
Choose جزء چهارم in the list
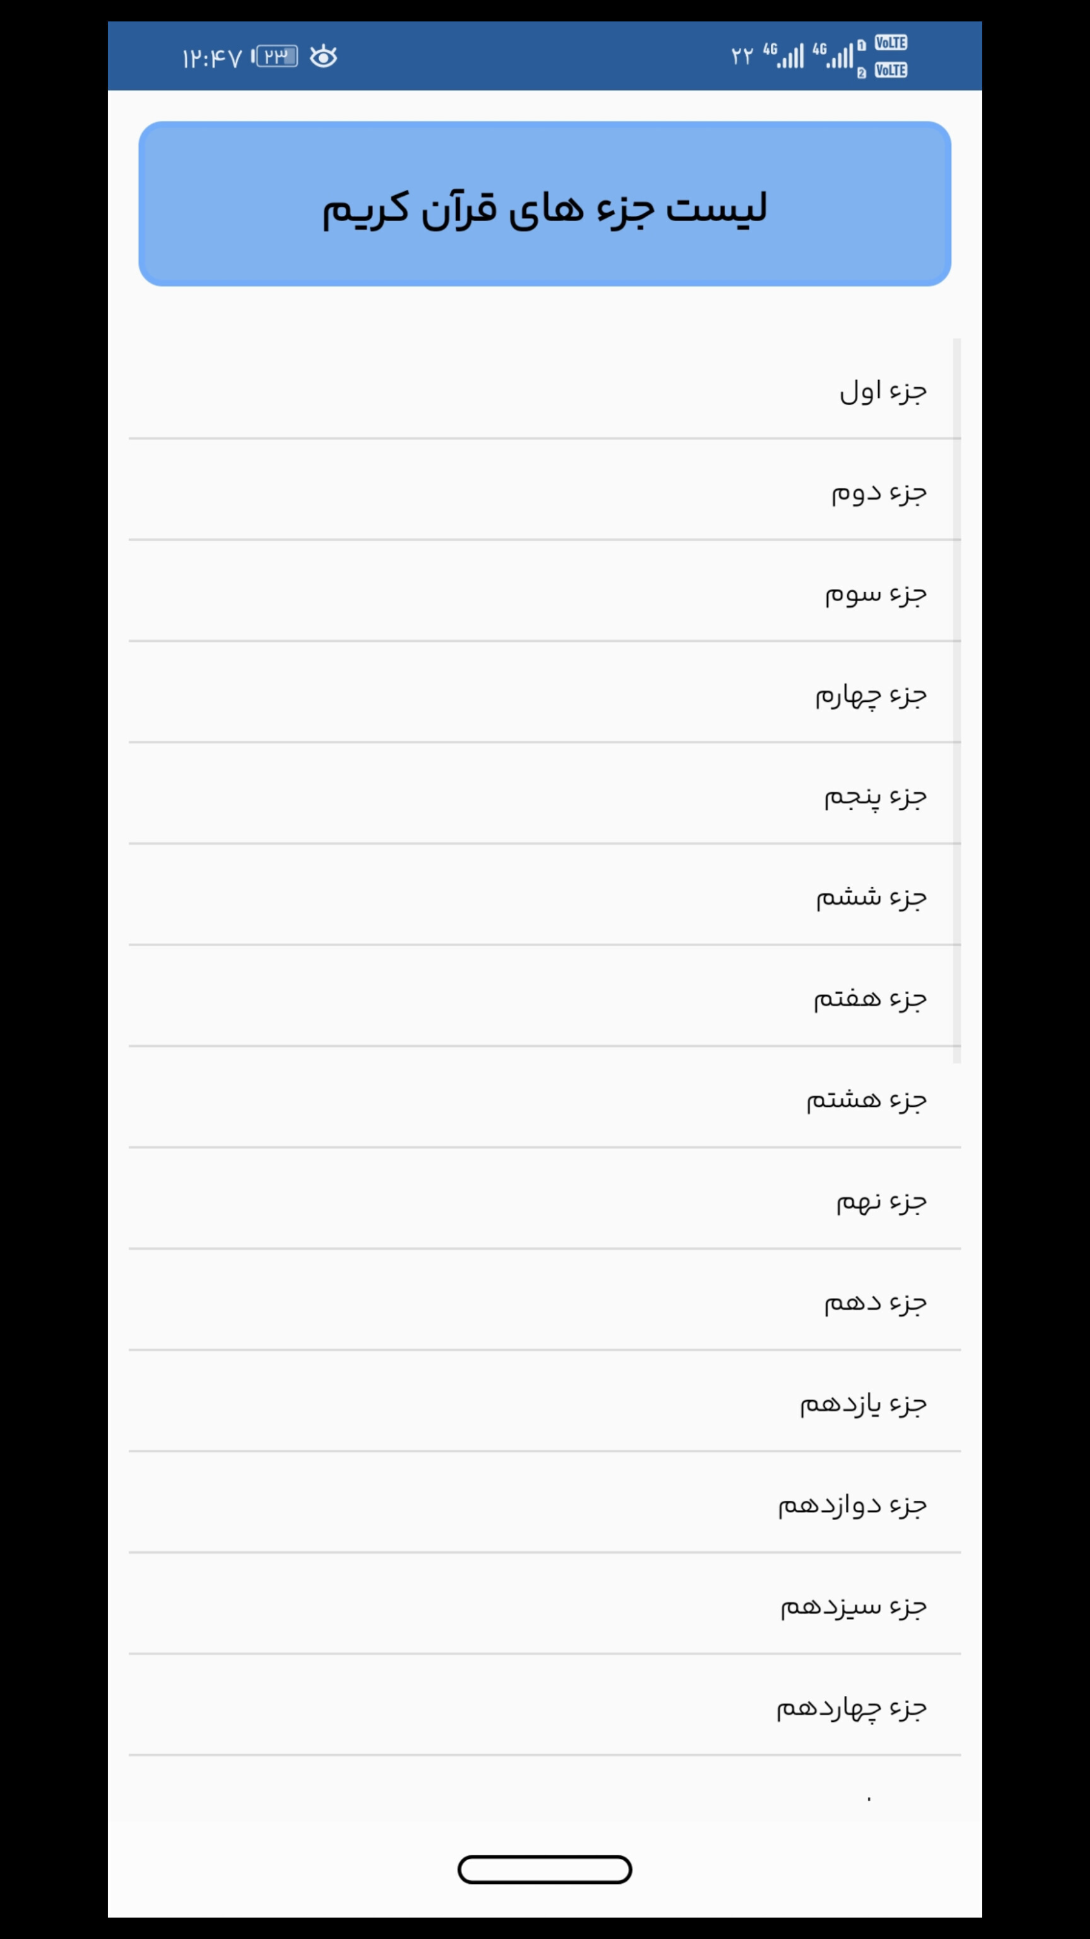(x=545, y=695)
